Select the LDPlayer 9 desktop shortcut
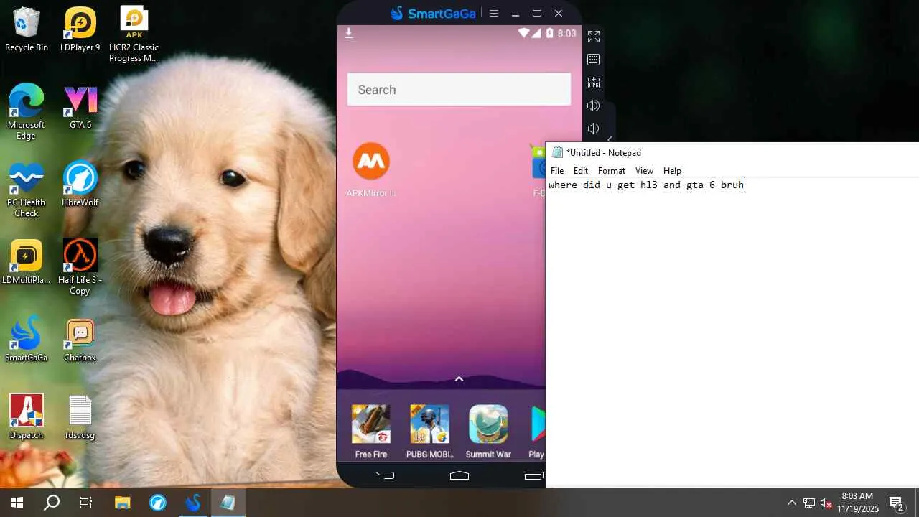Viewport: 919px width, 517px height. tap(80, 29)
